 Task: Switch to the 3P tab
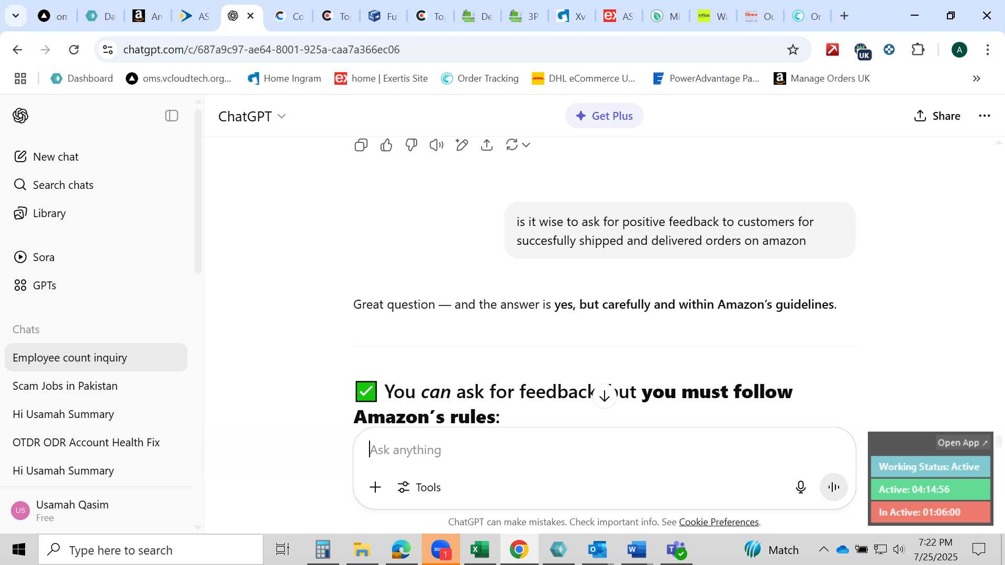(524, 16)
